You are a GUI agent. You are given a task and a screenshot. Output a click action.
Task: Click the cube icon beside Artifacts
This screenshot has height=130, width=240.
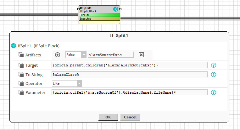(21, 55)
